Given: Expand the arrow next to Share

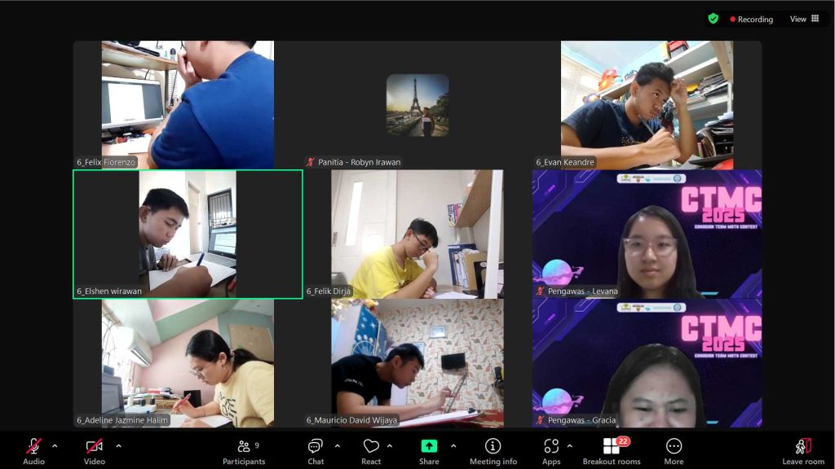Looking at the screenshot, I should coord(453,446).
